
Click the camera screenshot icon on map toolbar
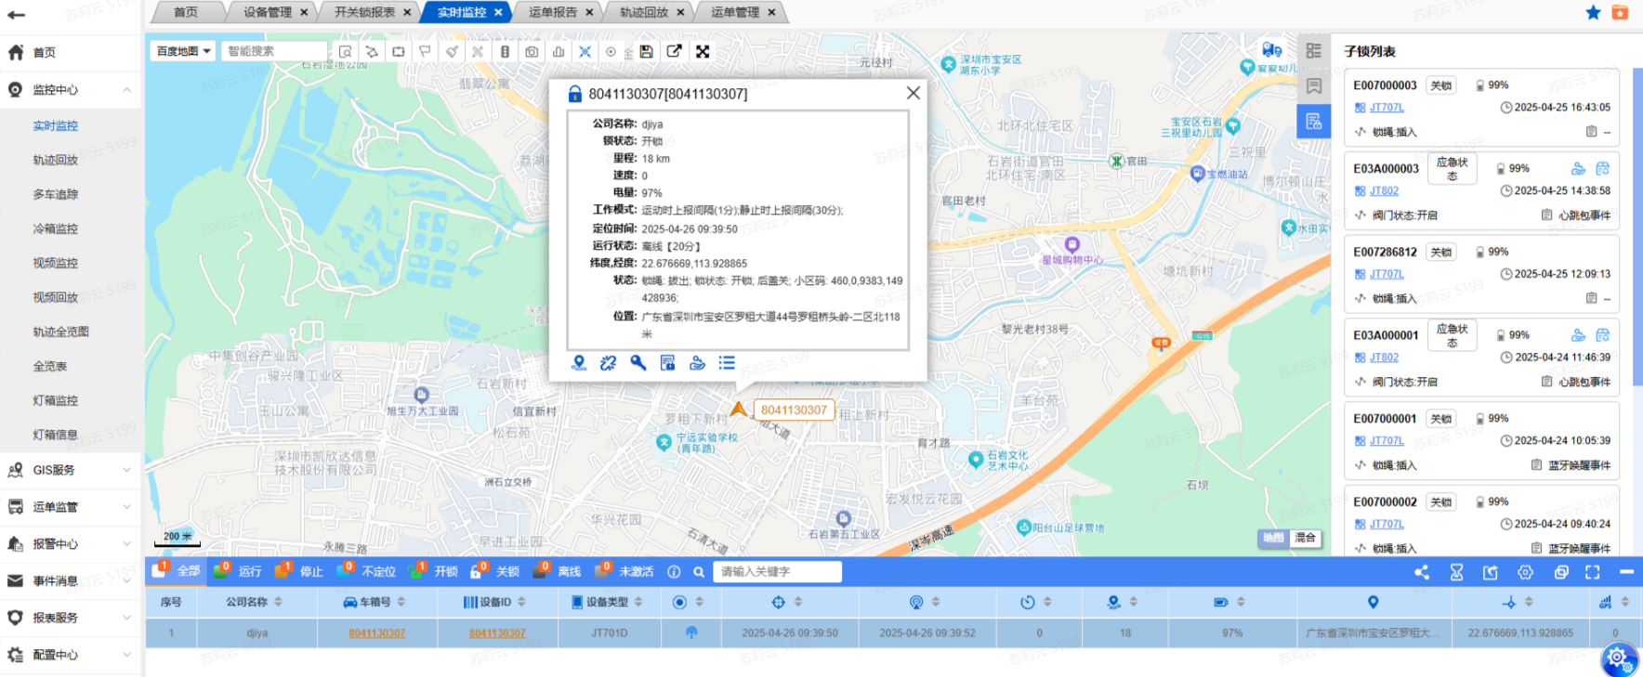pyautogui.click(x=532, y=52)
